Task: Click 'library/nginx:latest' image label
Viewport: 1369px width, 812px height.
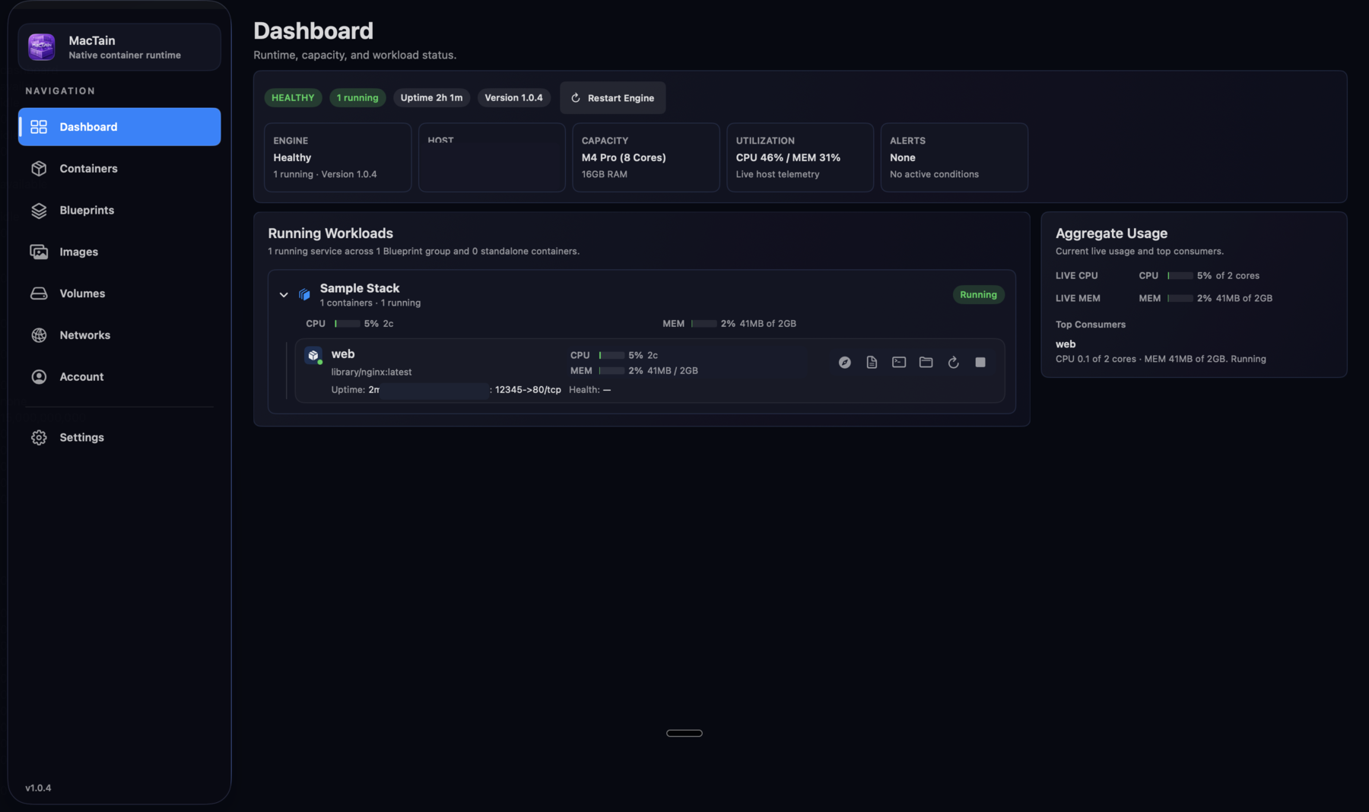Action: [x=371, y=373]
